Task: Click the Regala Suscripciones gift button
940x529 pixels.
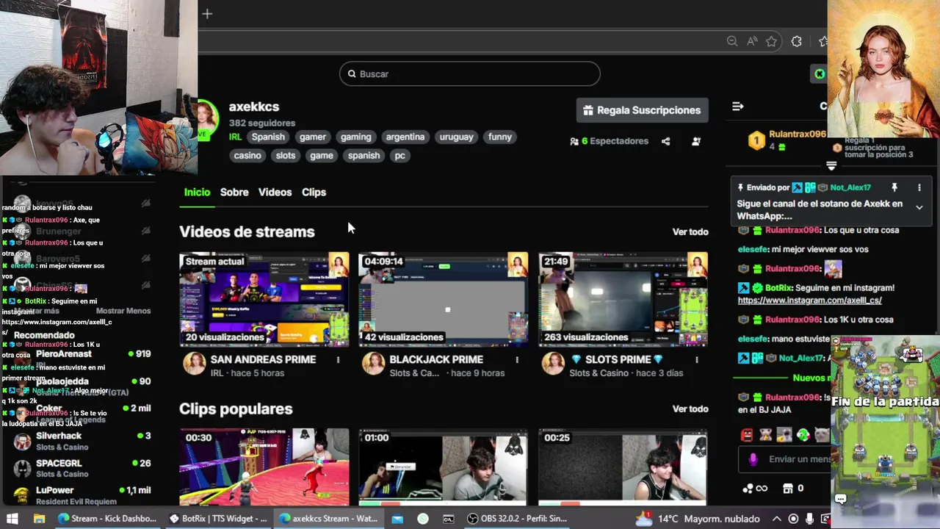Action: [643, 110]
